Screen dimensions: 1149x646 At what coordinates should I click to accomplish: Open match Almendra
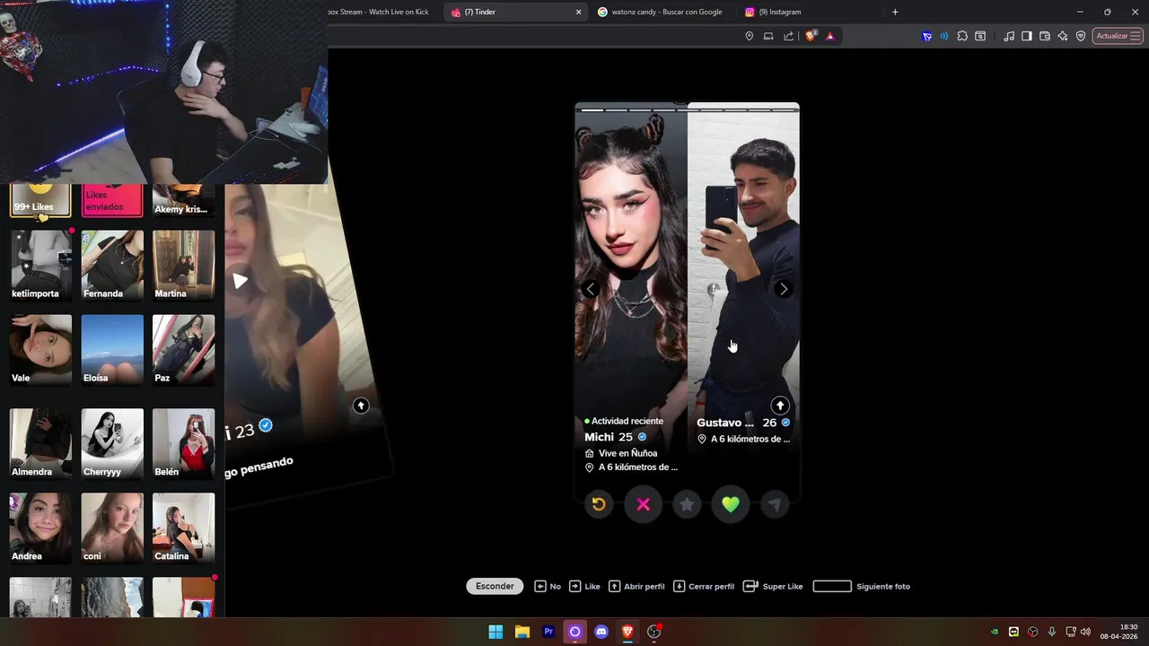(x=40, y=444)
